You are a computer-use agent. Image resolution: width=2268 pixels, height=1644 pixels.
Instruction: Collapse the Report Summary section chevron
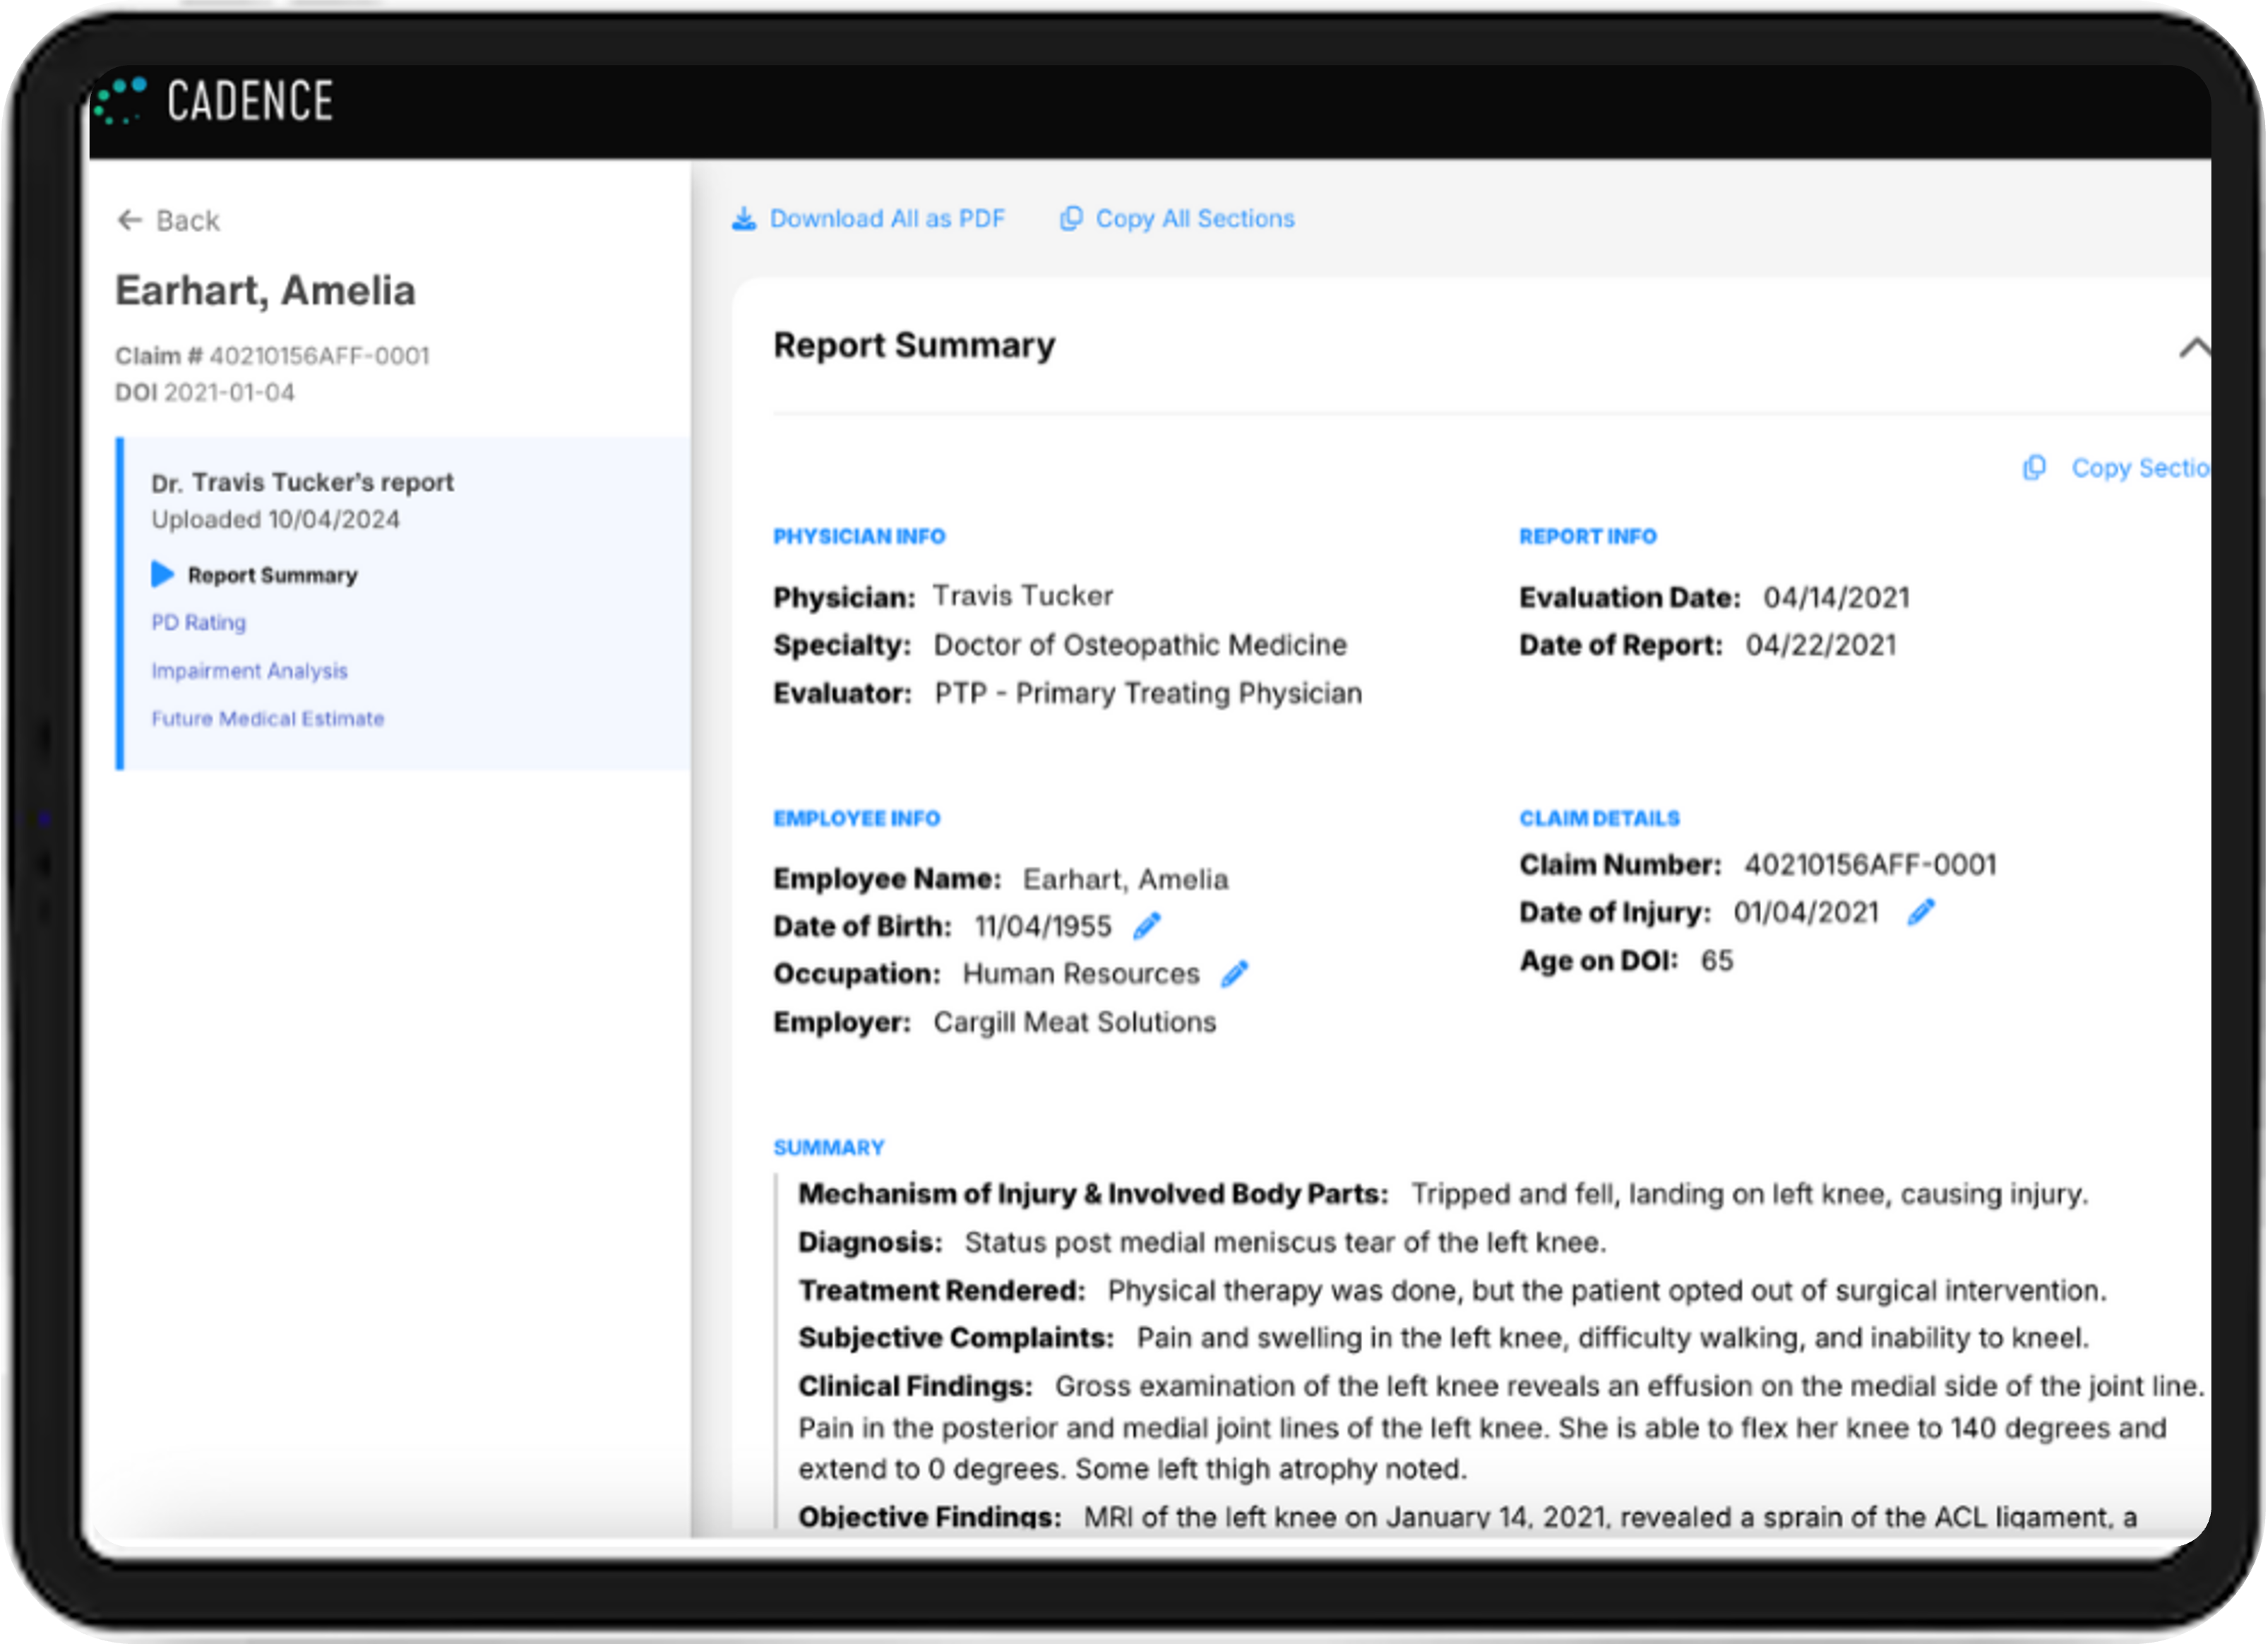(x=2194, y=348)
